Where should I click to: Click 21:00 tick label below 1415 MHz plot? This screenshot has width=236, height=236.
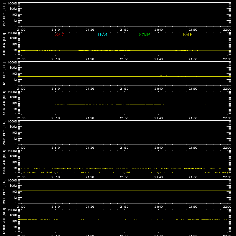point(21,118)
